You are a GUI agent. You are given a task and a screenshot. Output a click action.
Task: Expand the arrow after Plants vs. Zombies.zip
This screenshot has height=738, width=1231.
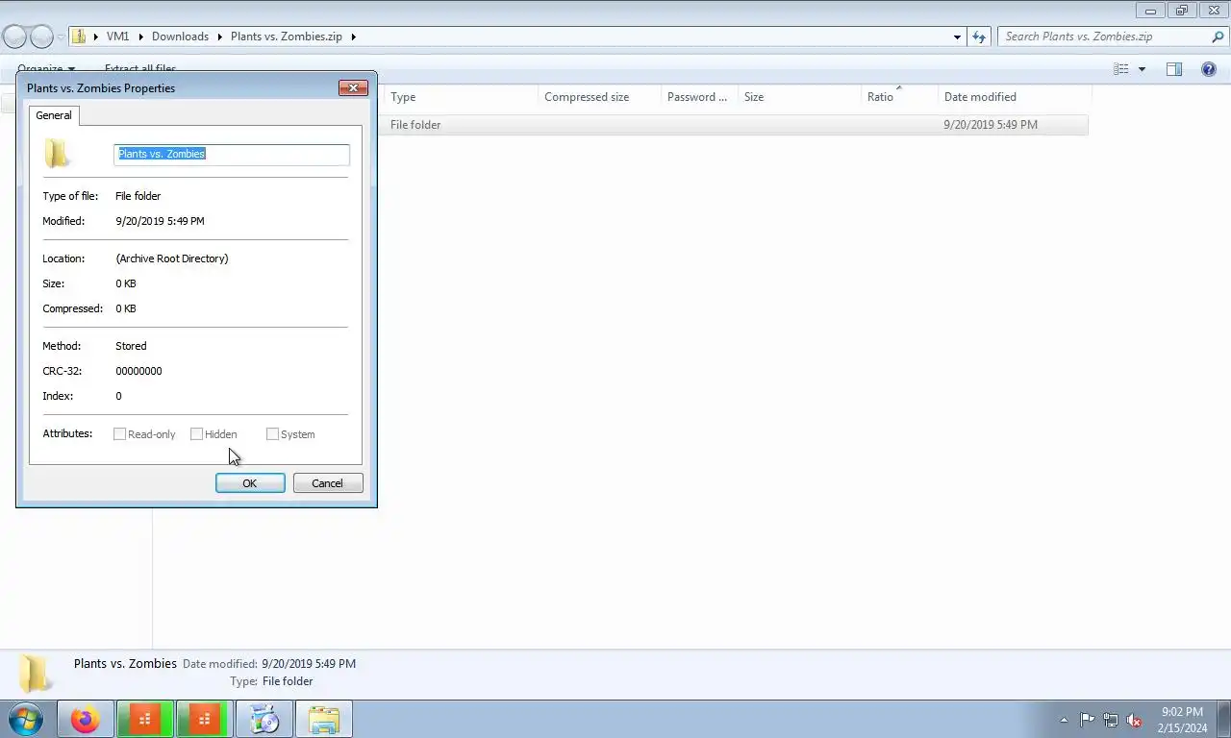(353, 37)
